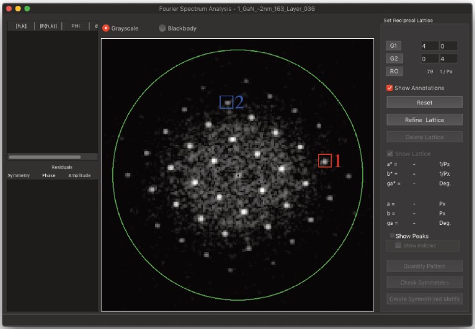Disable the Show Annotations checkbox
The width and height of the screenshot is (475, 329).
coord(390,88)
